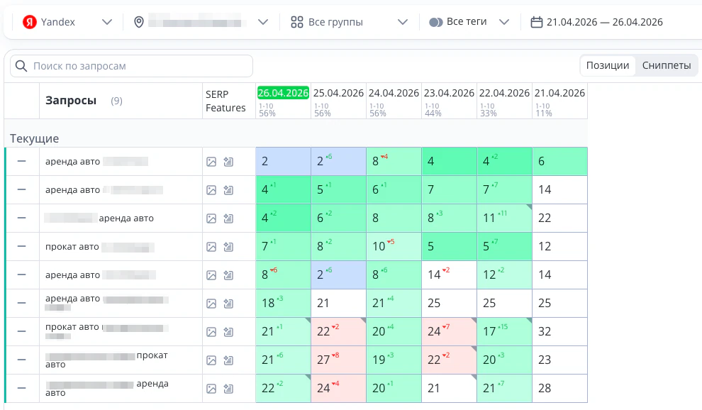Click the Текущие section label

click(x=35, y=138)
